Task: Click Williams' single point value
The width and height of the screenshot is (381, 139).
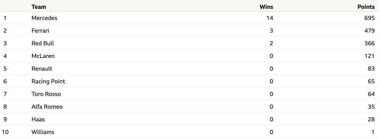Action: coord(373,132)
